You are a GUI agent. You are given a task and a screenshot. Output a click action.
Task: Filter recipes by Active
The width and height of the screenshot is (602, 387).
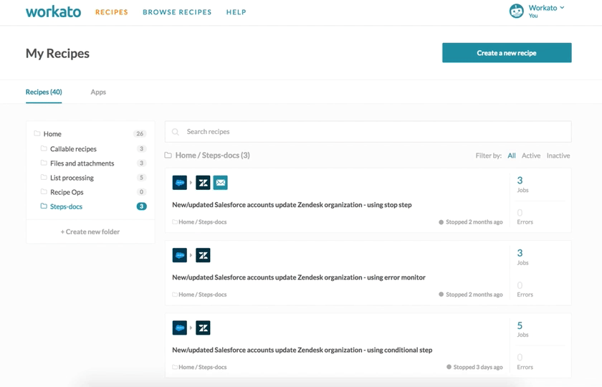coord(531,156)
